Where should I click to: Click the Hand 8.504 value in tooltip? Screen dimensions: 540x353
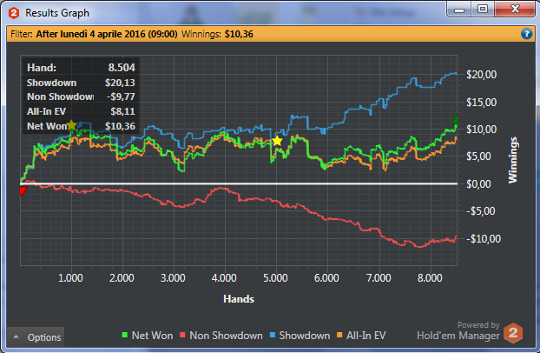(x=122, y=68)
